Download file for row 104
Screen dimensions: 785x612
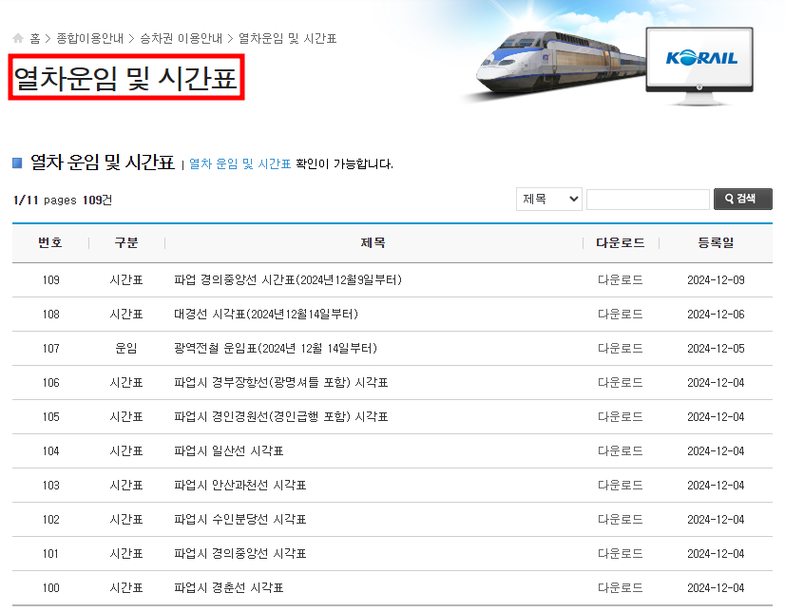coord(621,451)
